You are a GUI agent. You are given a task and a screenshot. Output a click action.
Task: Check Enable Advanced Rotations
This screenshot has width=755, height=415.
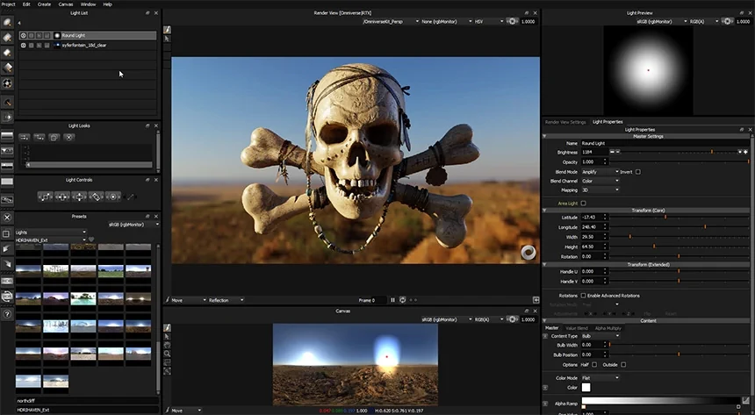point(583,296)
